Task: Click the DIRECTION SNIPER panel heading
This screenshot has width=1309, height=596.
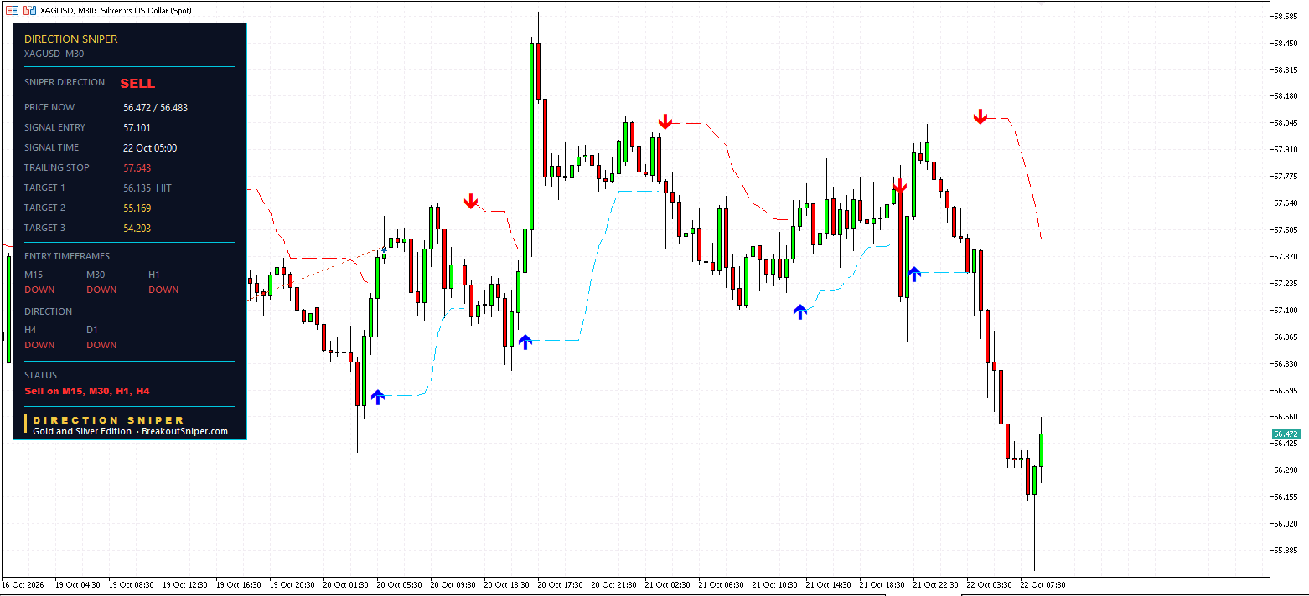Action: coord(71,39)
